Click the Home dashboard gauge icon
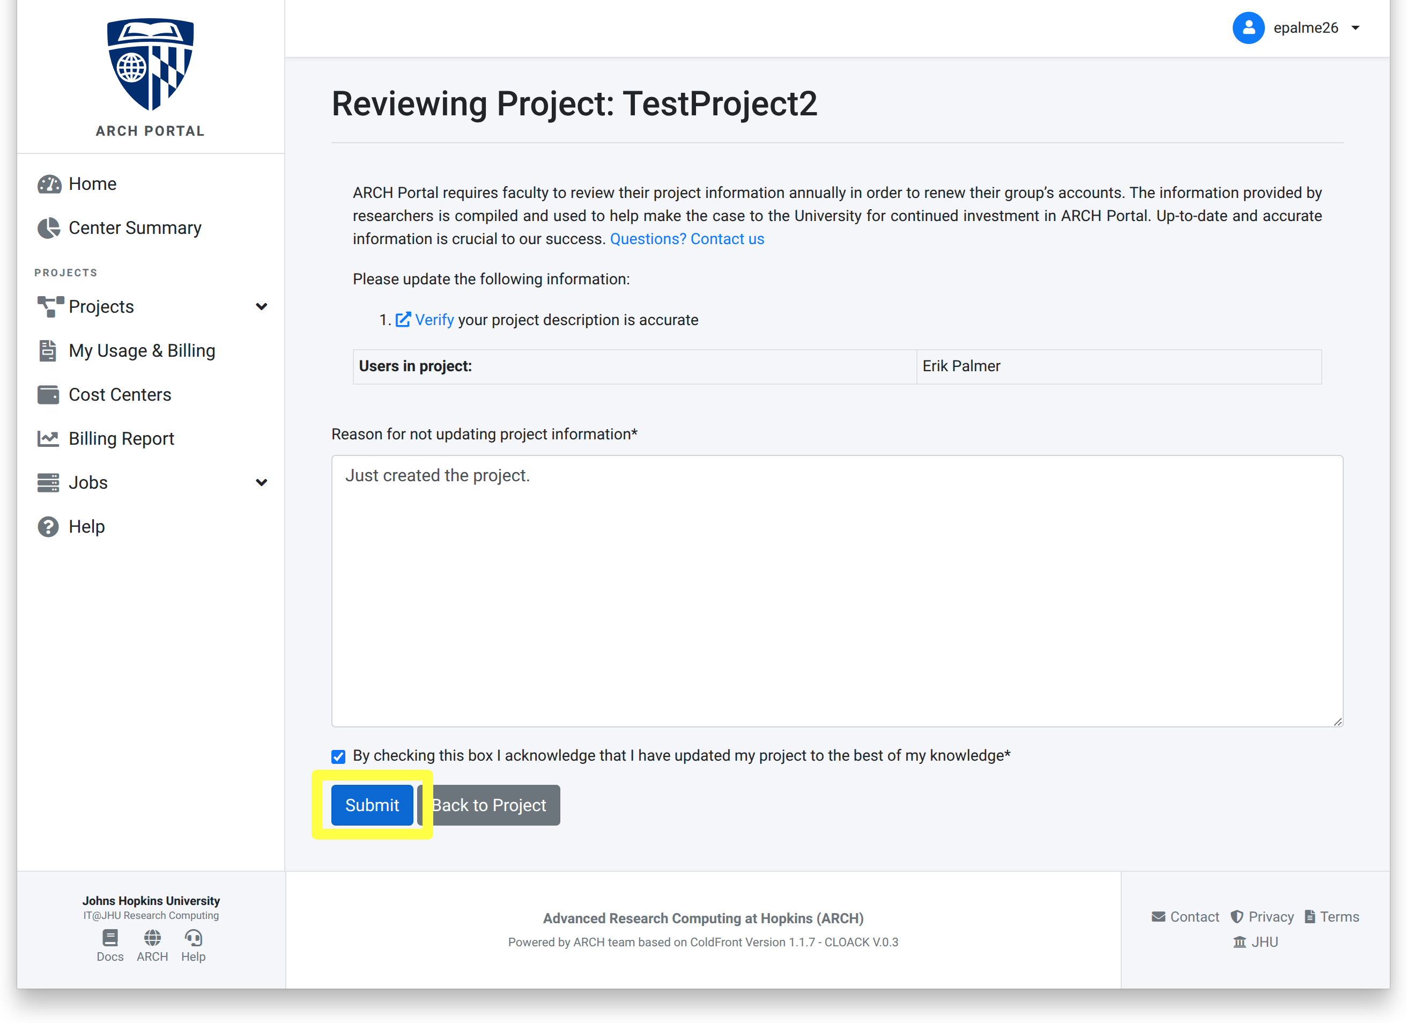The height and width of the screenshot is (1023, 1407). [49, 185]
